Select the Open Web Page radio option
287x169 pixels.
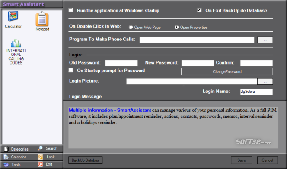(131, 28)
